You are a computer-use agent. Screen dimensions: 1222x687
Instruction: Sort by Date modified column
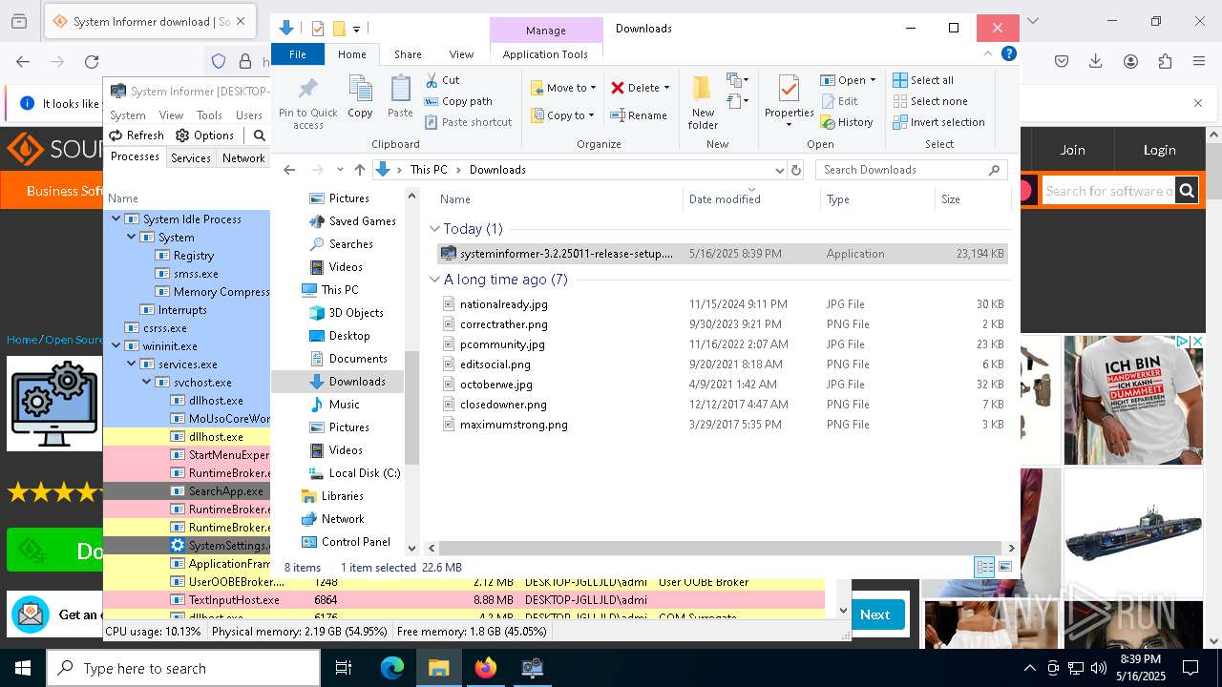click(752, 199)
